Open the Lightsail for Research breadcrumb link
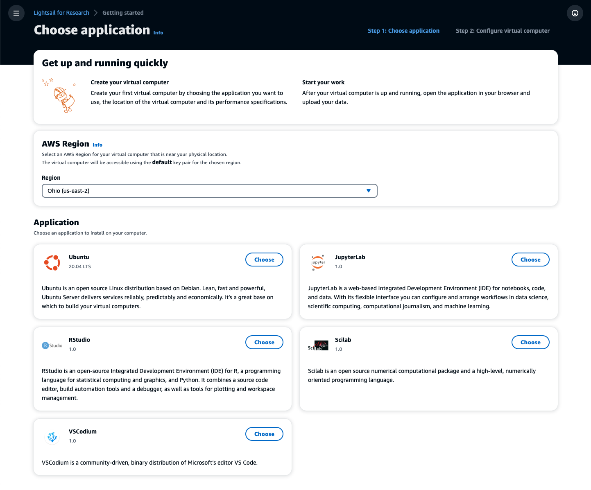Screen dimensions: 591x490 coord(61,13)
